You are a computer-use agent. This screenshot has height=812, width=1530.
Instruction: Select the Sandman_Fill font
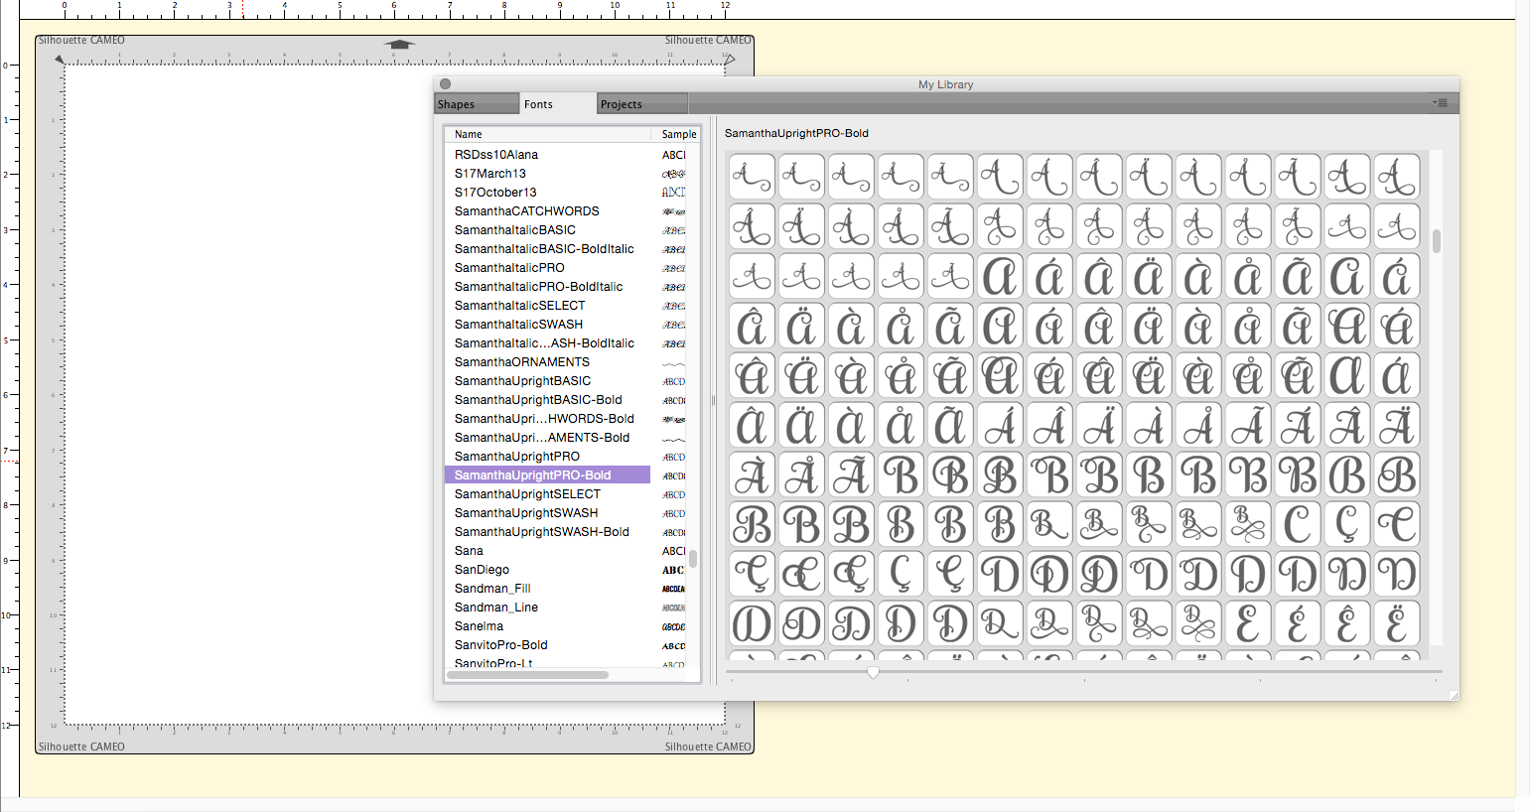(566, 589)
